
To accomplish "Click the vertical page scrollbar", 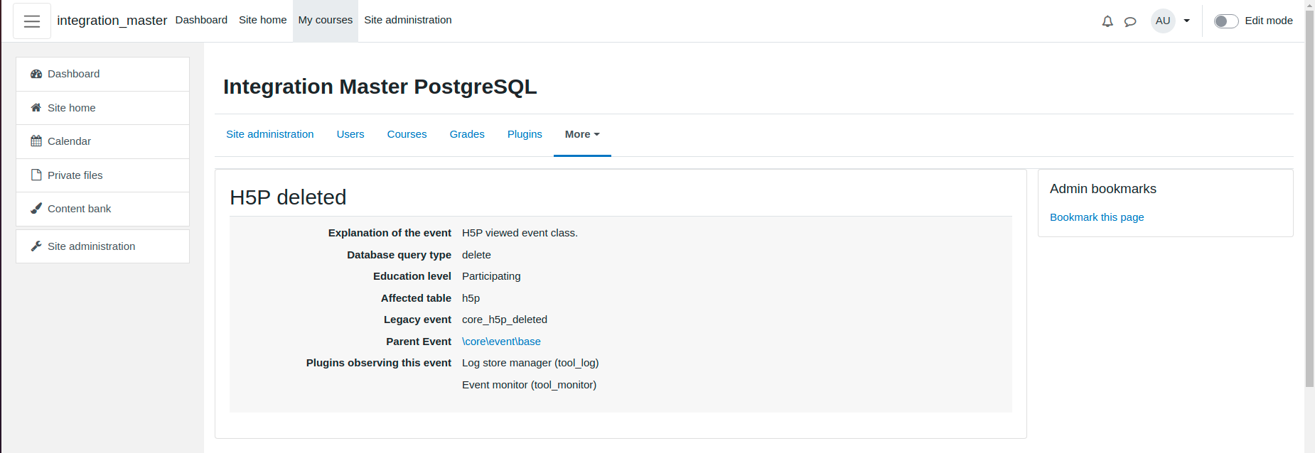I will (1309, 199).
